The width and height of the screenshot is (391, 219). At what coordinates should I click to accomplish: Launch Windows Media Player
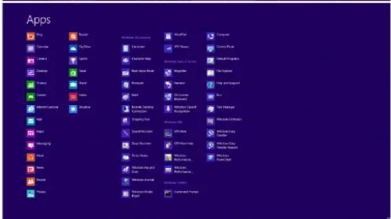click(137, 193)
